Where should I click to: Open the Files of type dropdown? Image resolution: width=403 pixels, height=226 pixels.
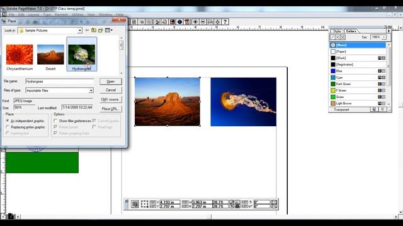click(x=91, y=90)
